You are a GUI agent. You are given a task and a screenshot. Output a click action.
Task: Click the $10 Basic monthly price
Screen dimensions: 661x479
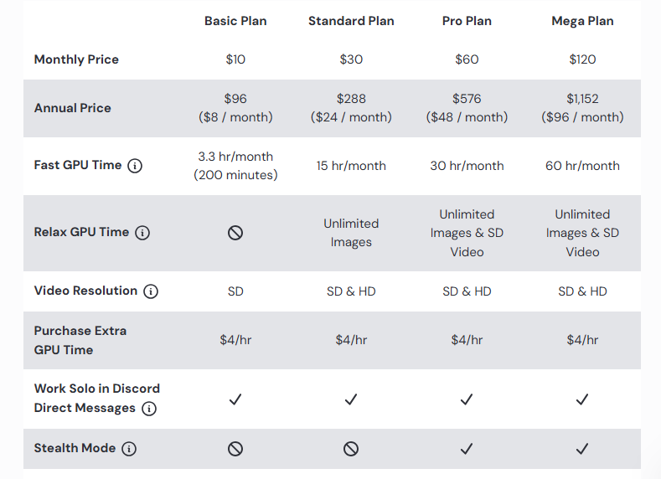tap(235, 59)
